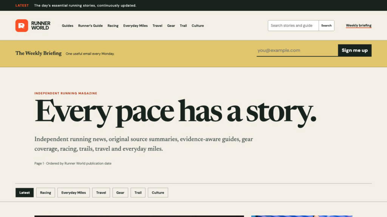387x217 pixels.
Task: Click the RUNNER WORLD wordmark text
Action: pos(41,26)
